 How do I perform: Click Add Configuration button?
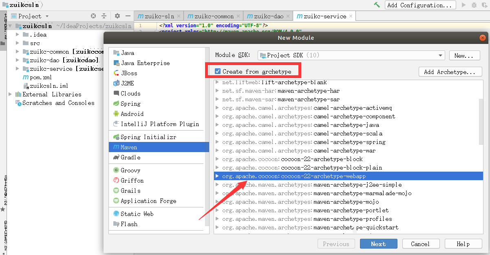click(x=421, y=5)
